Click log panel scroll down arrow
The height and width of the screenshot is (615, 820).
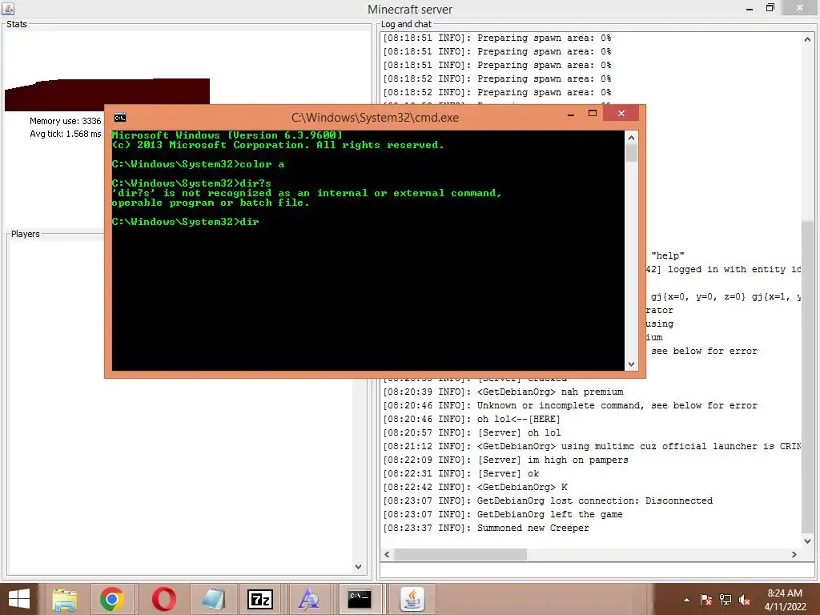tap(807, 541)
